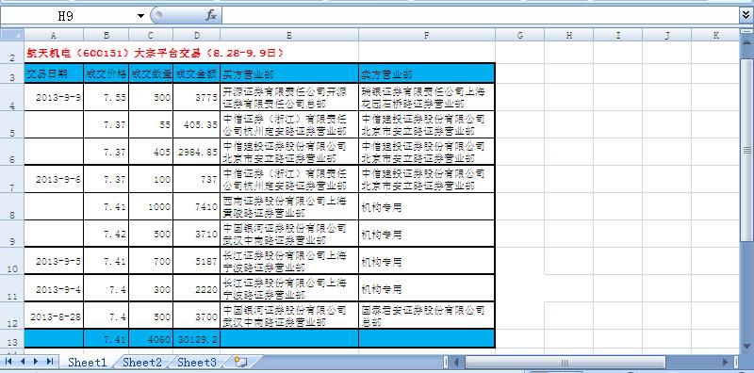754x373 pixels.
Task: Click into the formula bar input
Action: click(479, 16)
